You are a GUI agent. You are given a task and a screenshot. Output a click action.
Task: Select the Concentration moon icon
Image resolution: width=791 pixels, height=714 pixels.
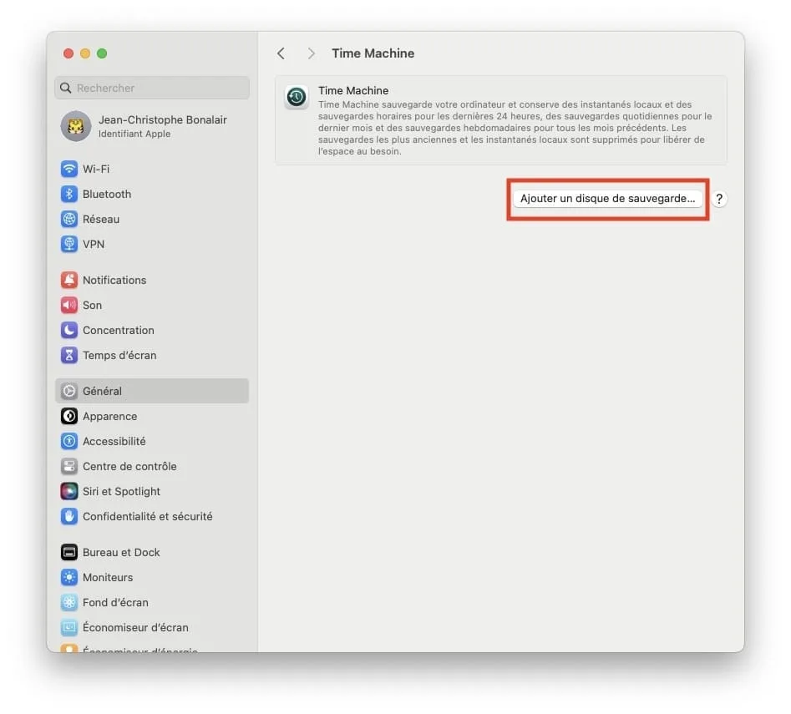pyautogui.click(x=69, y=330)
